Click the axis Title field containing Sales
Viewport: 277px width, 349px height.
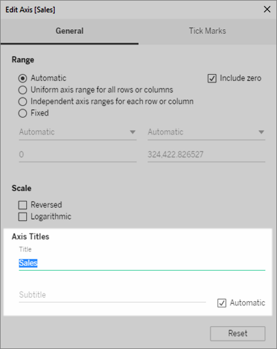tap(142, 263)
